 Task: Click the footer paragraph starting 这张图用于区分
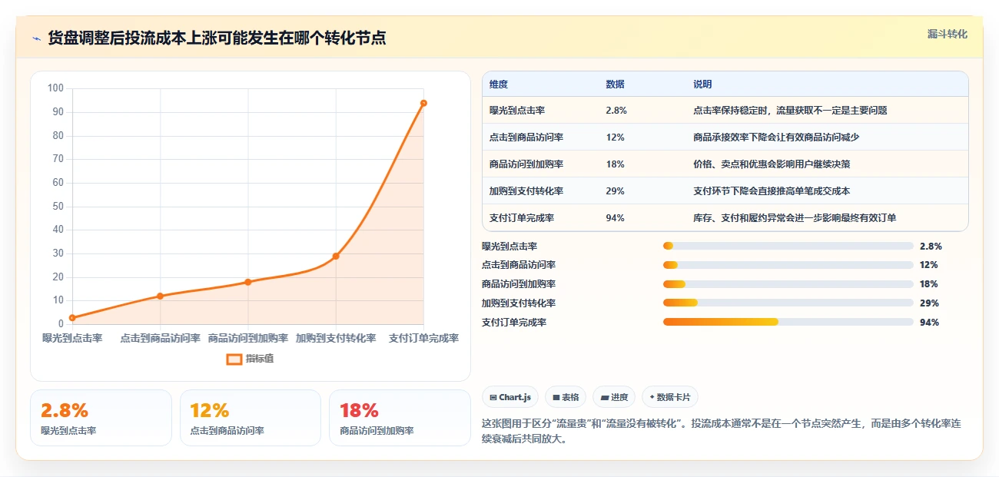[722, 432]
